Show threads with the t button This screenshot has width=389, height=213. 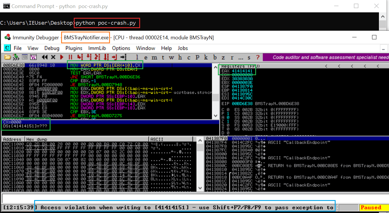point(163,57)
